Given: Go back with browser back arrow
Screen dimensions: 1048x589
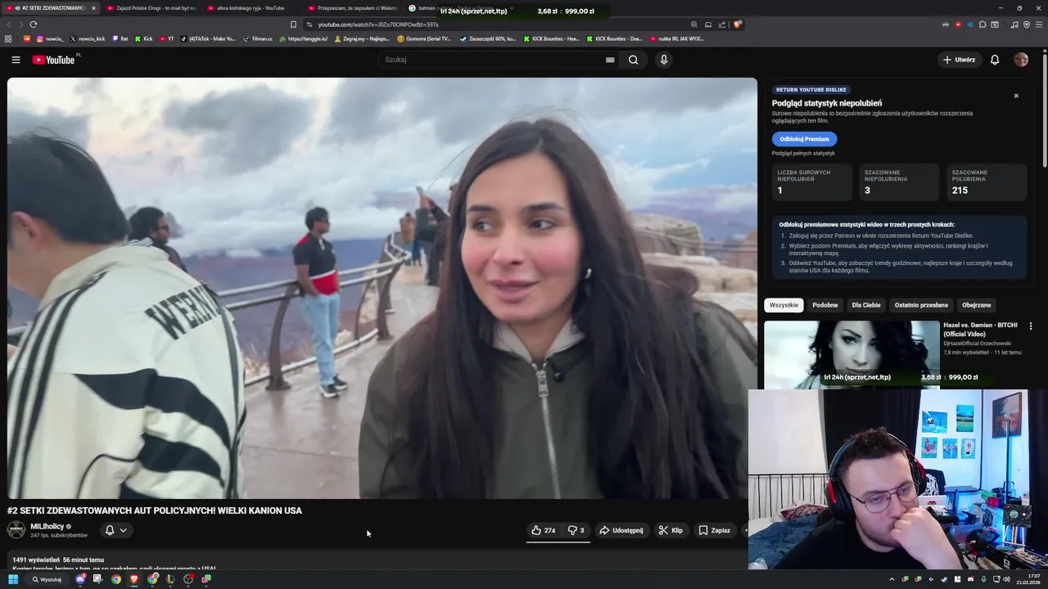Looking at the screenshot, I should (8, 25).
